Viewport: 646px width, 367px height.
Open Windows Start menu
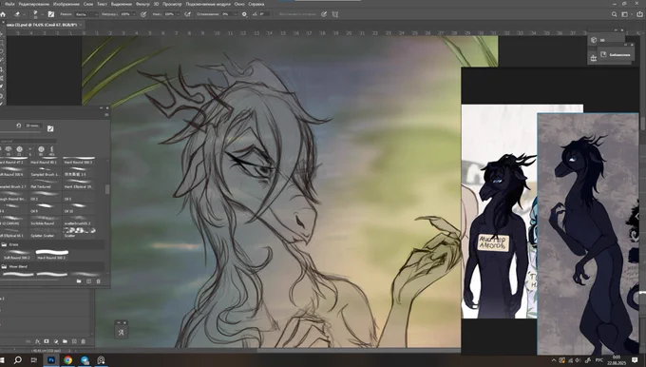point(2,360)
